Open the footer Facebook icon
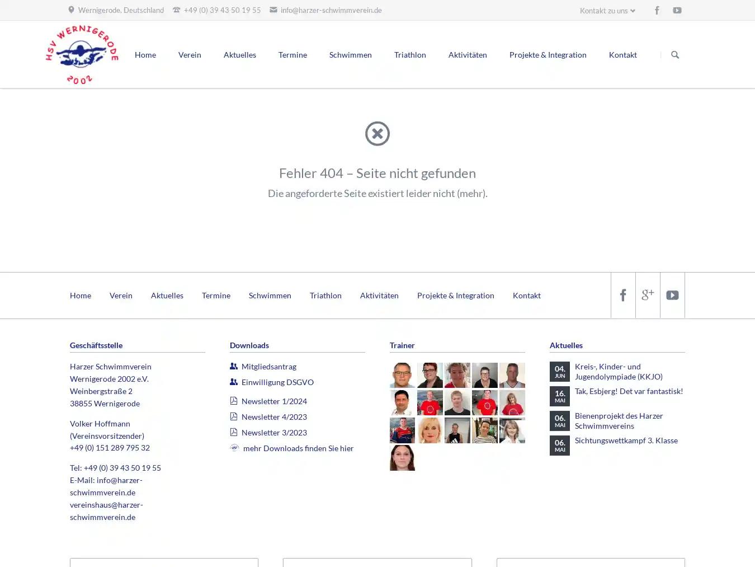This screenshot has width=755, height=567. click(x=623, y=295)
